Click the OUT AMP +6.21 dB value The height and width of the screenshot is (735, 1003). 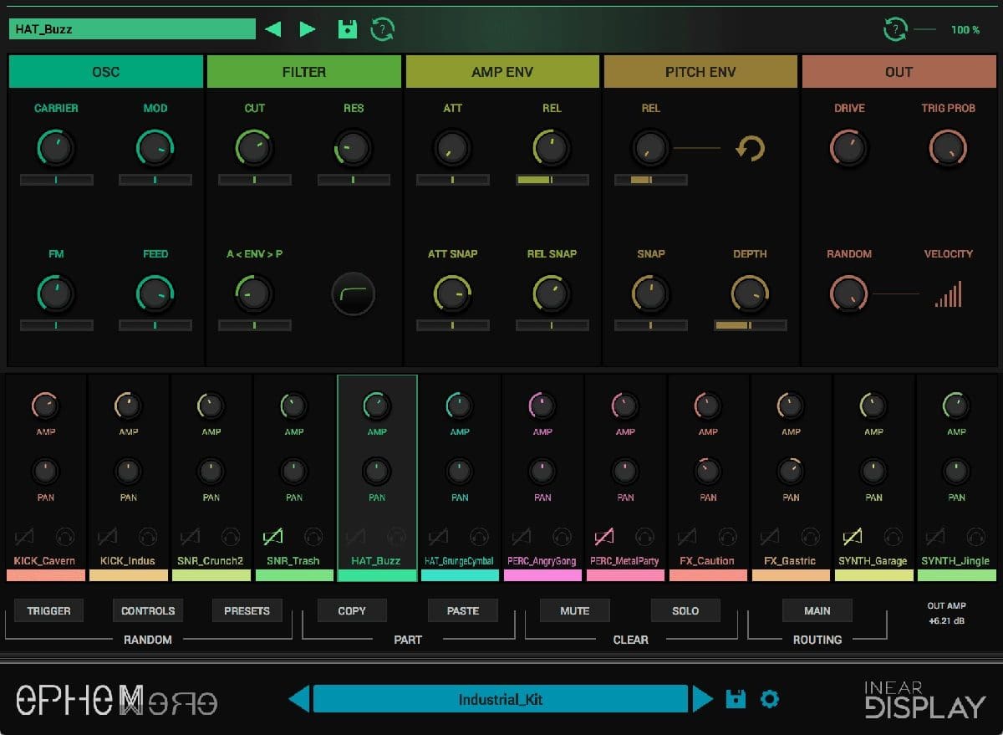click(x=947, y=621)
